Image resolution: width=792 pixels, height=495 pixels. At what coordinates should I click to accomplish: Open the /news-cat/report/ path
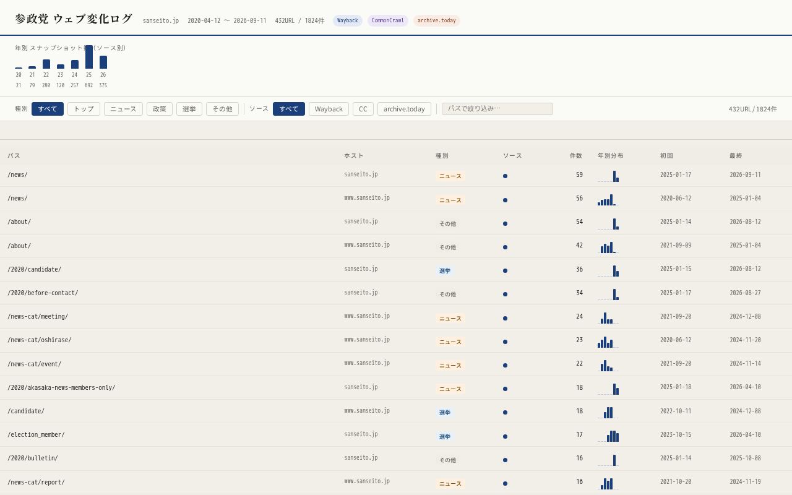[36, 483]
